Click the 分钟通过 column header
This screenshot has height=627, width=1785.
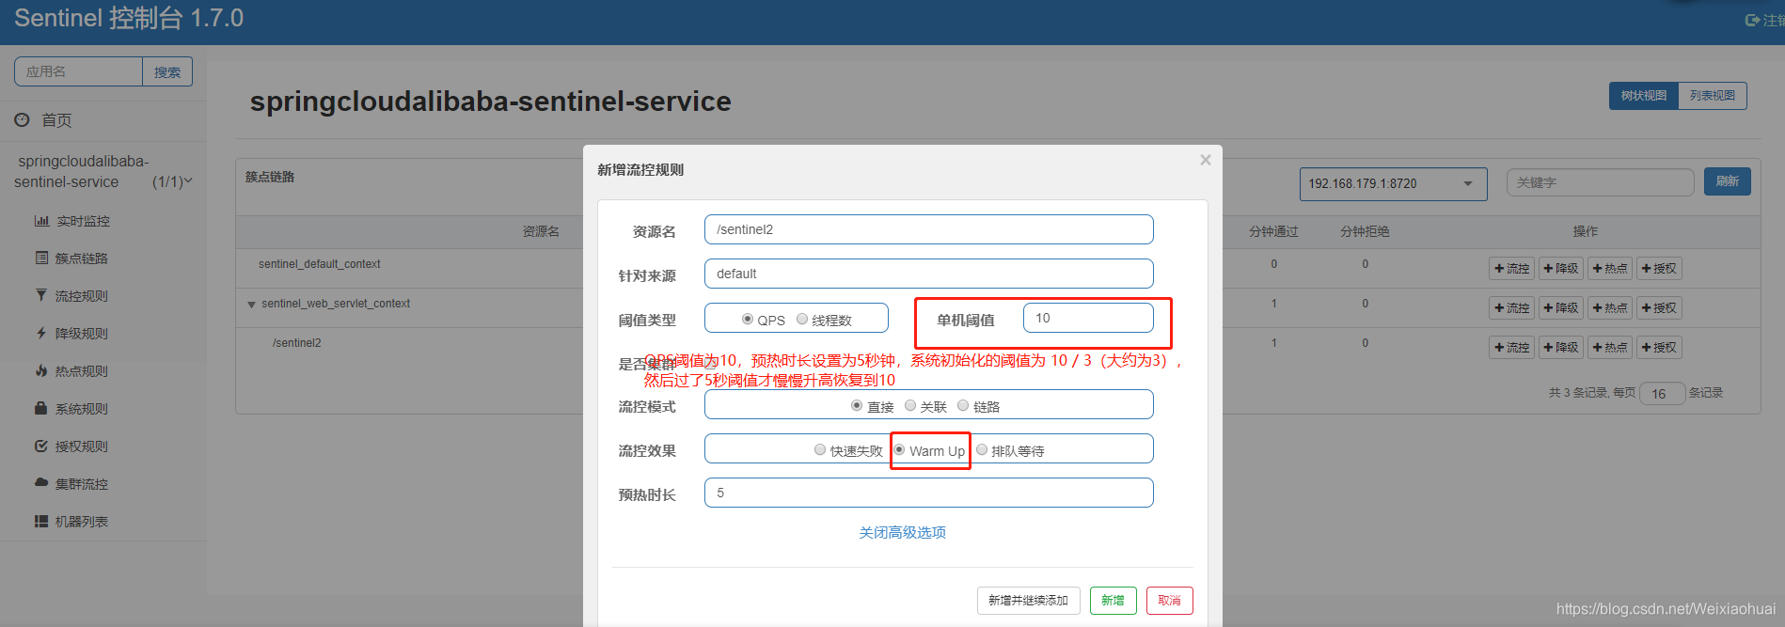pyautogui.click(x=1273, y=231)
